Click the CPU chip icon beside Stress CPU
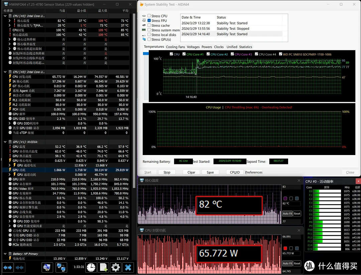The image size is (361, 275). click(144, 16)
